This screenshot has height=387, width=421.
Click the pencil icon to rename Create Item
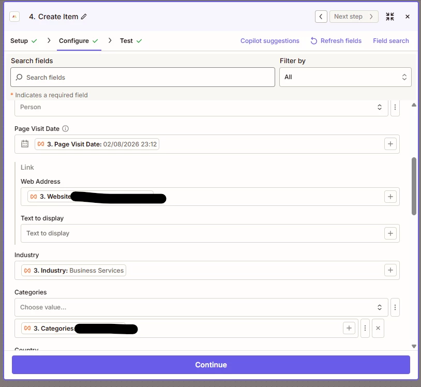[x=84, y=17]
